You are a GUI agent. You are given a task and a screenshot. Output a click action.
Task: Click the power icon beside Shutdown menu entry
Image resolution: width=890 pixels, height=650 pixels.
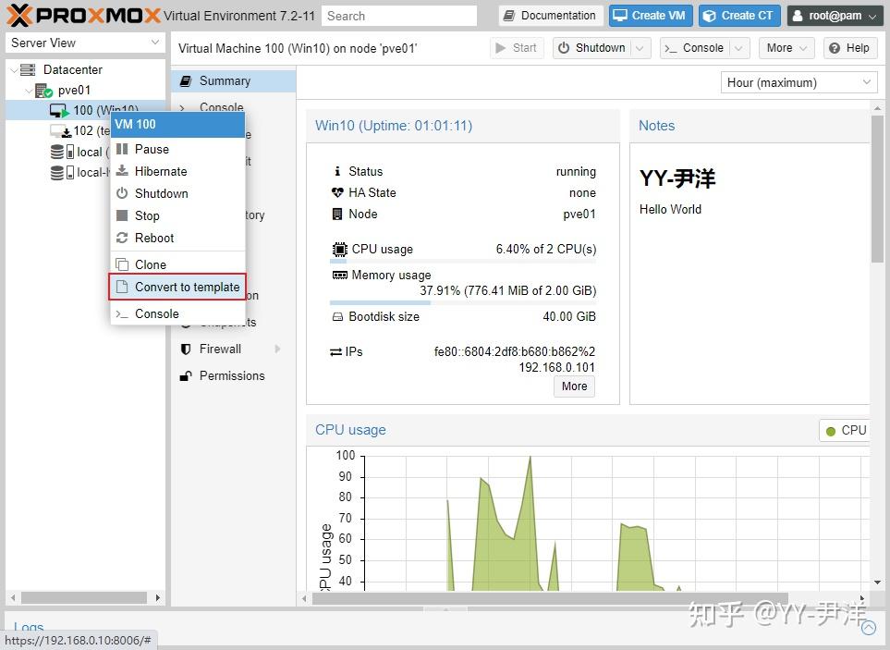pos(122,193)
